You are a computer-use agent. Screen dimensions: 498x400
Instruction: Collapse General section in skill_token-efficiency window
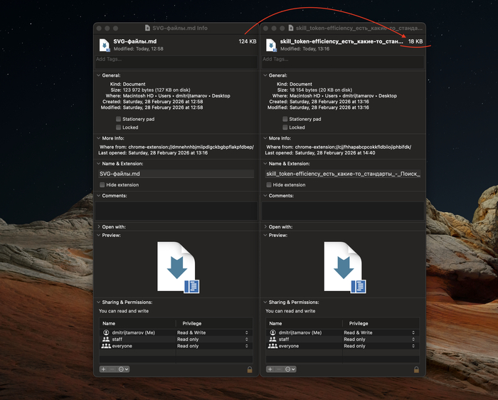pyautogui.click(x=265, y=75)
